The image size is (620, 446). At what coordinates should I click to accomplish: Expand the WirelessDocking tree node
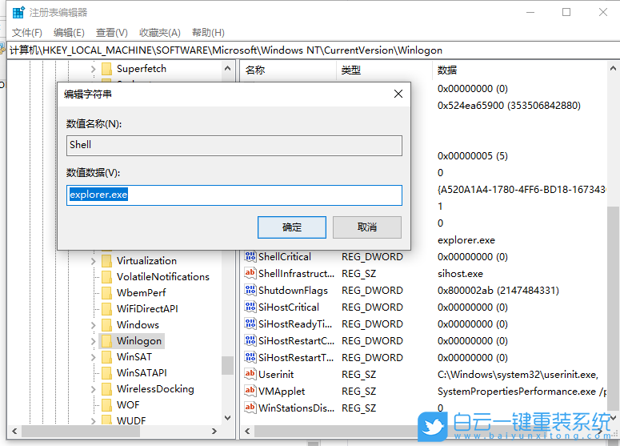click(x=94, y=389)
